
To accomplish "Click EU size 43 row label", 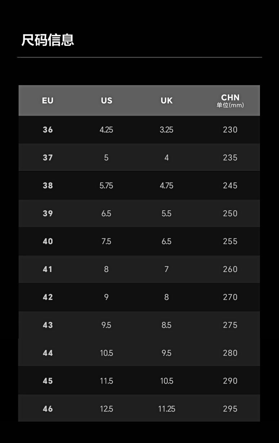I will [x=48, y=325].
